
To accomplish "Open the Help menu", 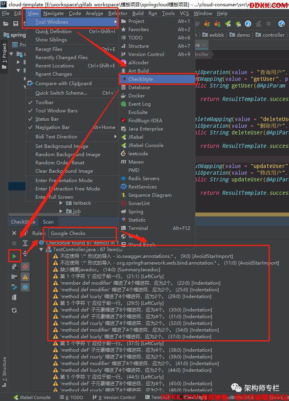I will [x=222, y=13].
